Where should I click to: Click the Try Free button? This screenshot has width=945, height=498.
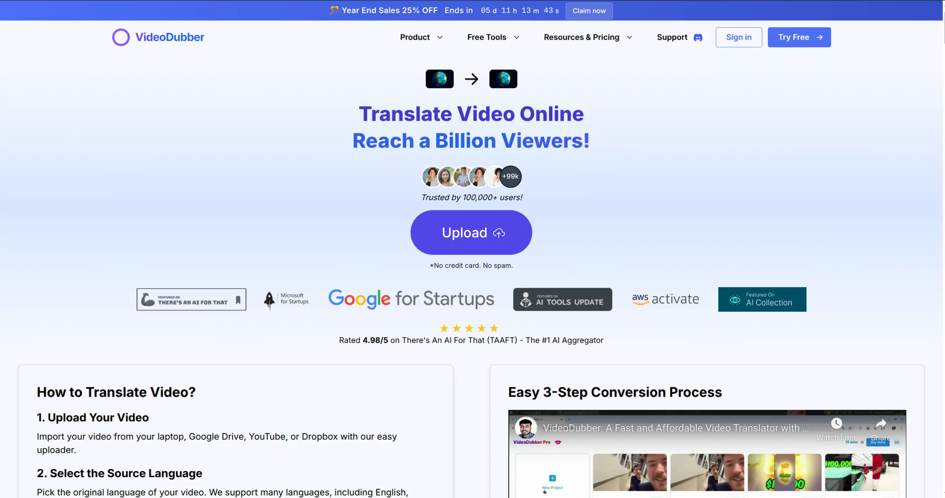point(799,37)
